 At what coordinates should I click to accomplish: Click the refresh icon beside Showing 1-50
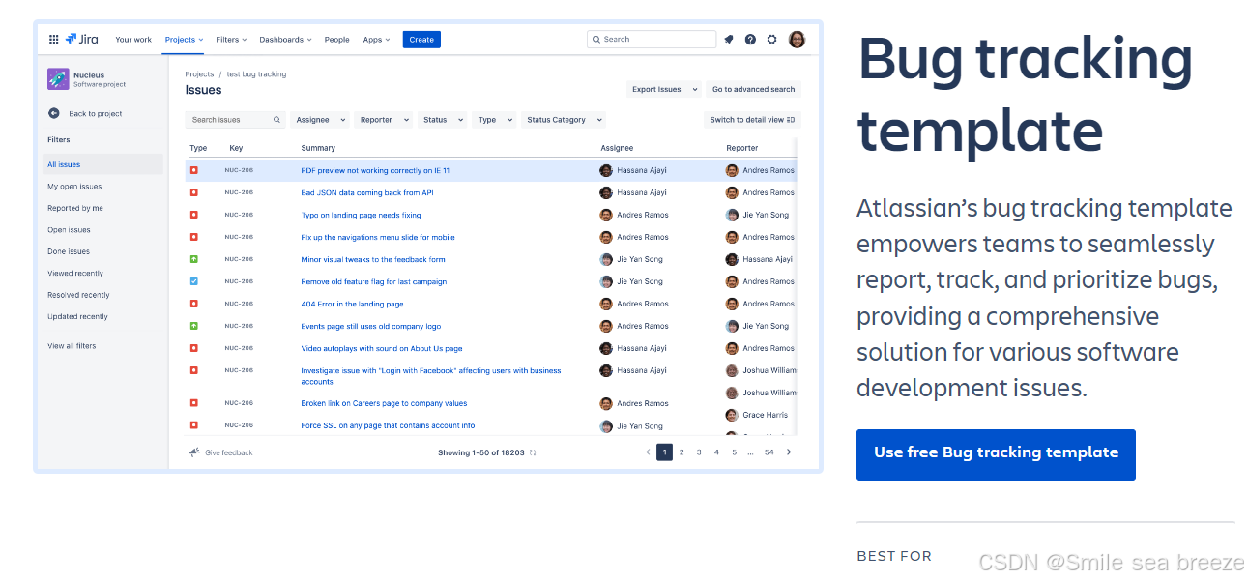533,452
